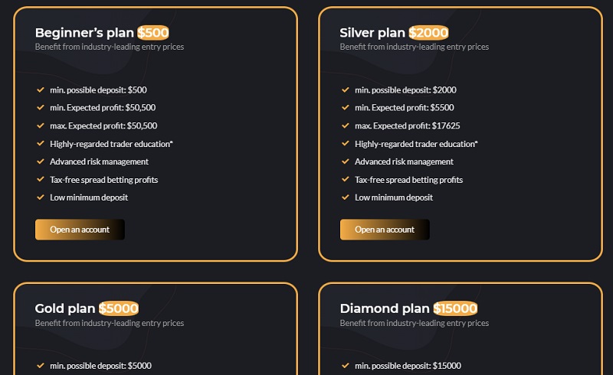
Task: Click Beginner's min. Expected profit $50,500 line
Action: pyautogui.click(x=103, y=108)
